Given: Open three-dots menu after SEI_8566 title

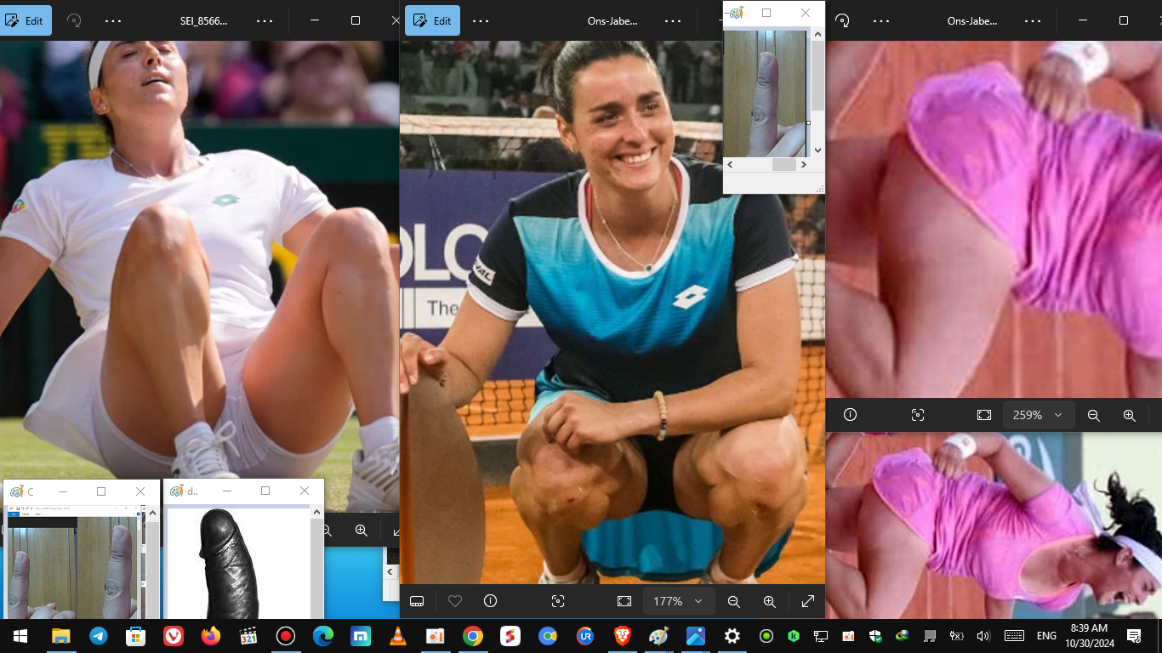Looking at the screenshot, I should pos(265,20).
